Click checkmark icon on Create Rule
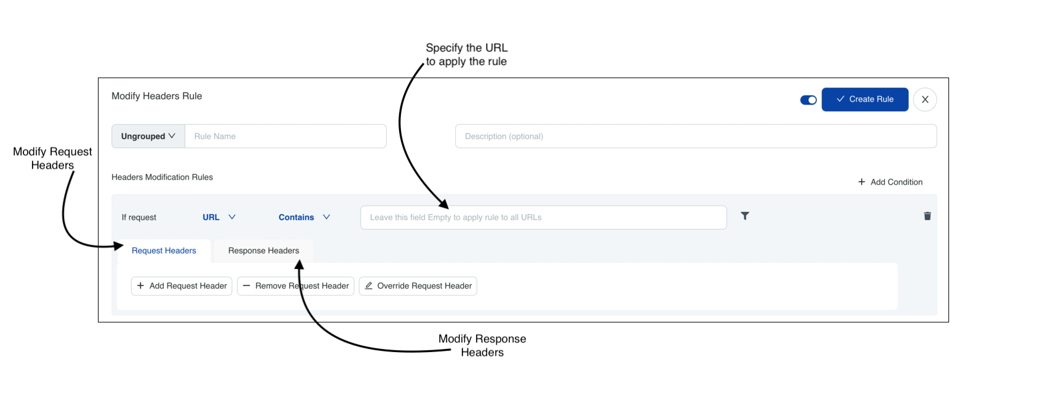The image size is (1047, 400). pyautogui.click(x=840, y=99)
